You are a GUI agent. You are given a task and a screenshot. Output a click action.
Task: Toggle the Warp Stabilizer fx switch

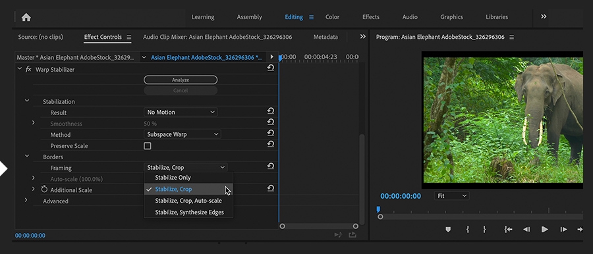point(28,69)
